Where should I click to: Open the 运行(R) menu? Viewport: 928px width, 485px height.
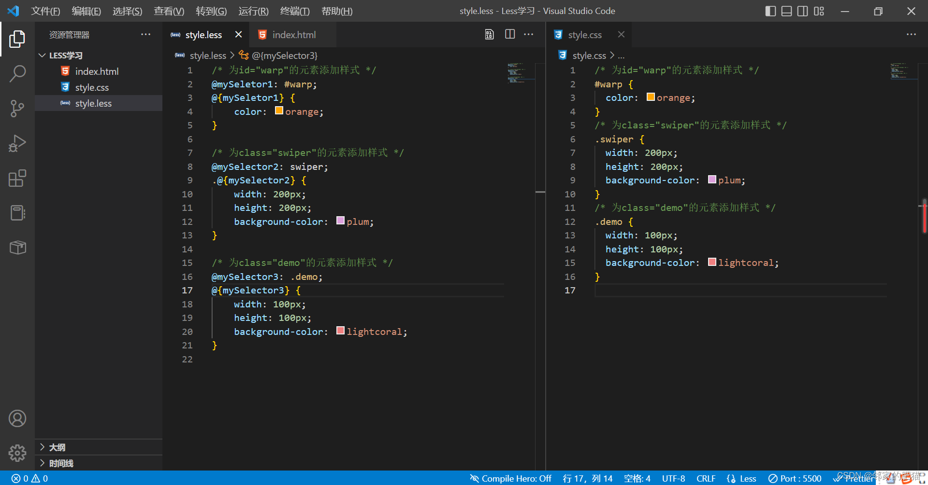tap(253, 11)
